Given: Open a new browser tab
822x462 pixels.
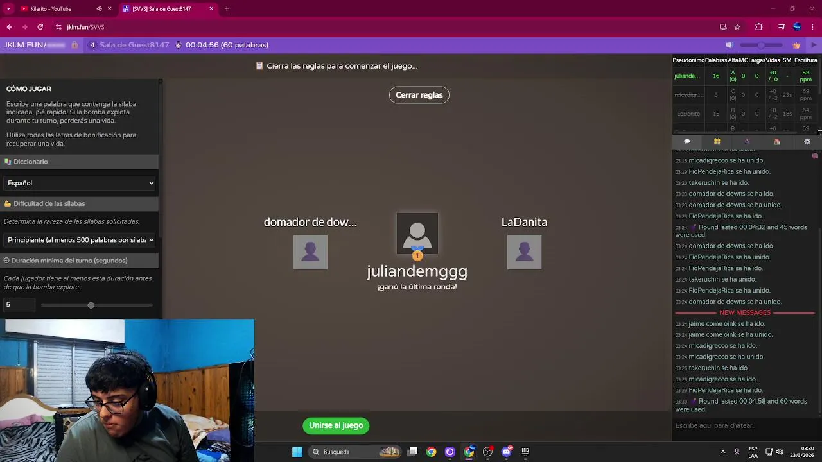Looking at the screenshot, I should tap(227, 9).
